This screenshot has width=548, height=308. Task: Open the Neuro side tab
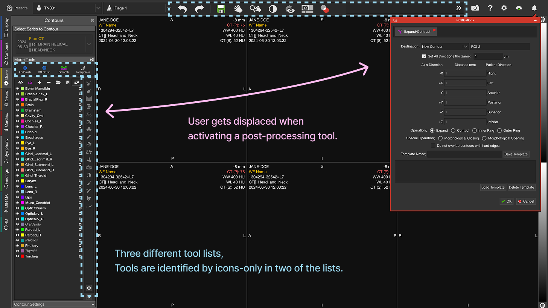pyautogui.click(x=6, y=99)
